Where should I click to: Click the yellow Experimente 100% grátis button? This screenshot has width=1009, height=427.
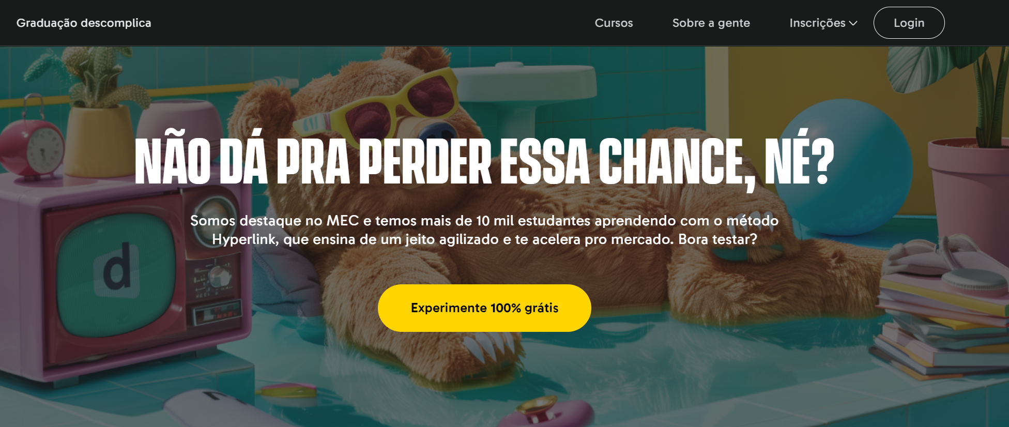coord(484,308)
